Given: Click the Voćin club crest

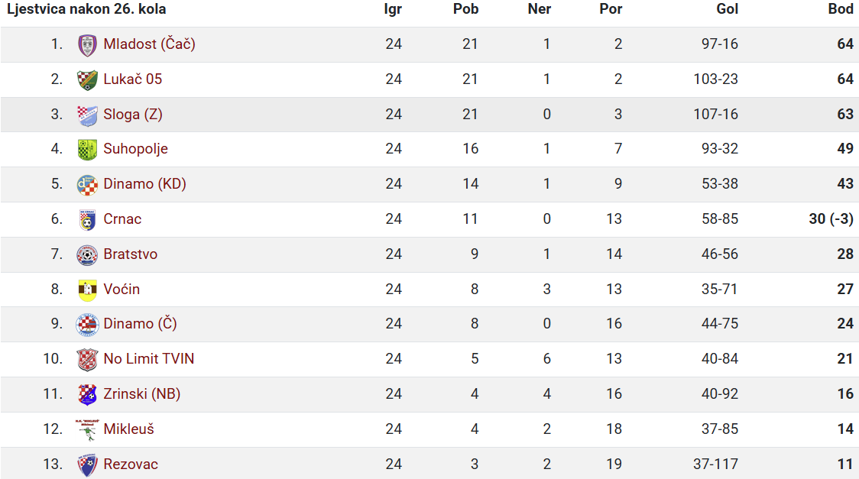Looking at the screenshot, I should (87, 290).
